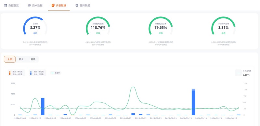Click the 6% right axis label
Screen dimensions: 260x126
pyautogui.click(x=245, y=102)
